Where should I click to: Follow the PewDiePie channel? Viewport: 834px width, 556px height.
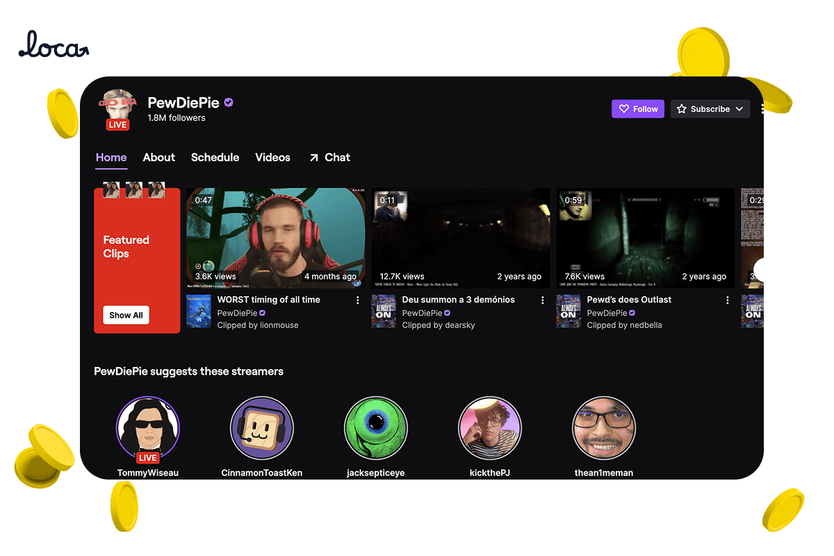[x=638, y=109]
